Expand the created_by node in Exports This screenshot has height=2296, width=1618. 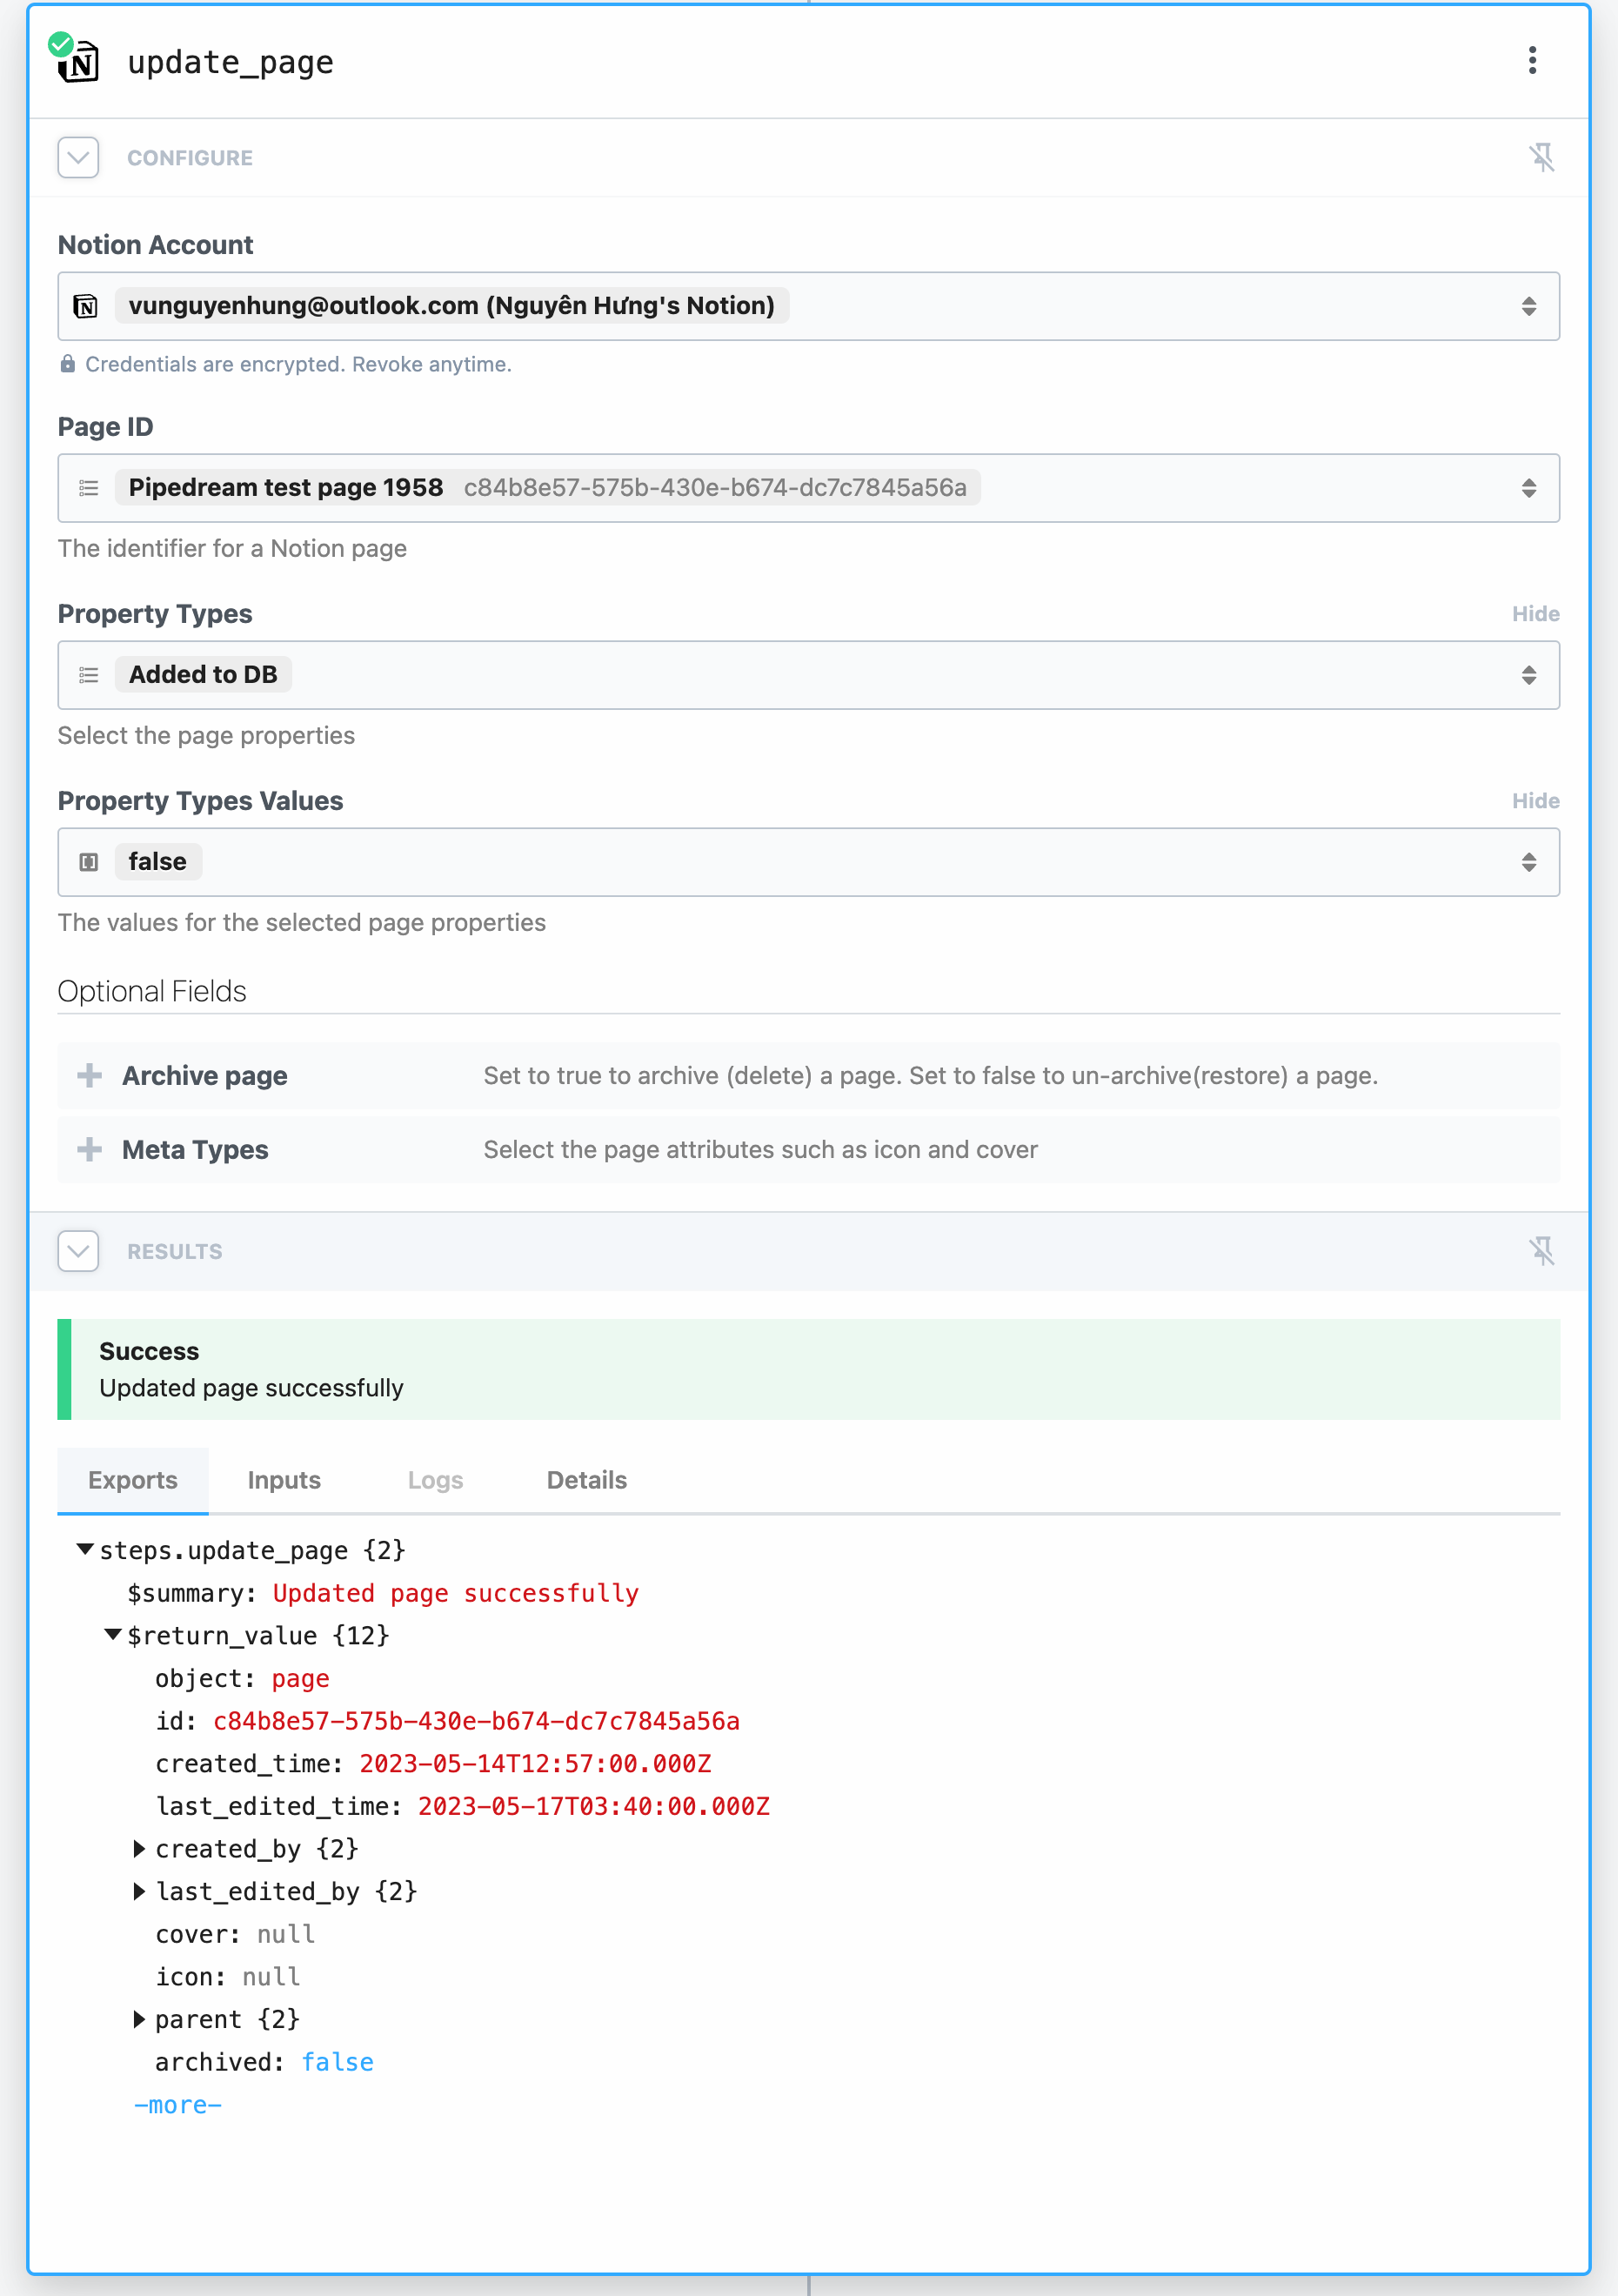coord(139,1848)
